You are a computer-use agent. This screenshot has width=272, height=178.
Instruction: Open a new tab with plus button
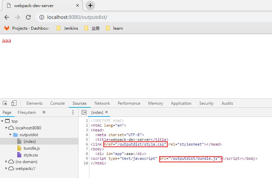pyautogui.click(x=90, y=5)
